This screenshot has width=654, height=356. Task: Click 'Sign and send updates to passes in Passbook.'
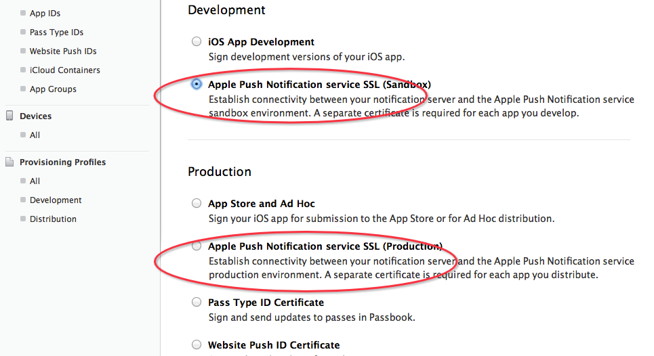point(312,317)
